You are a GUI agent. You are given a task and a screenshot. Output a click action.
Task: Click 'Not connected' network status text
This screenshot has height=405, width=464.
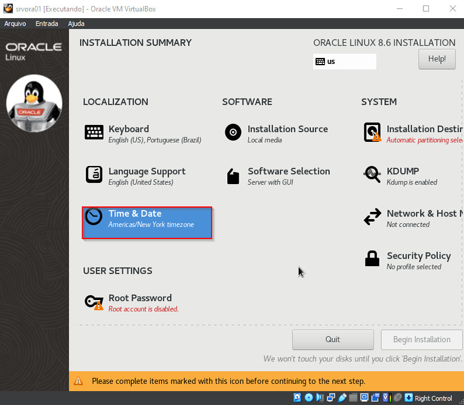point(408,225)
